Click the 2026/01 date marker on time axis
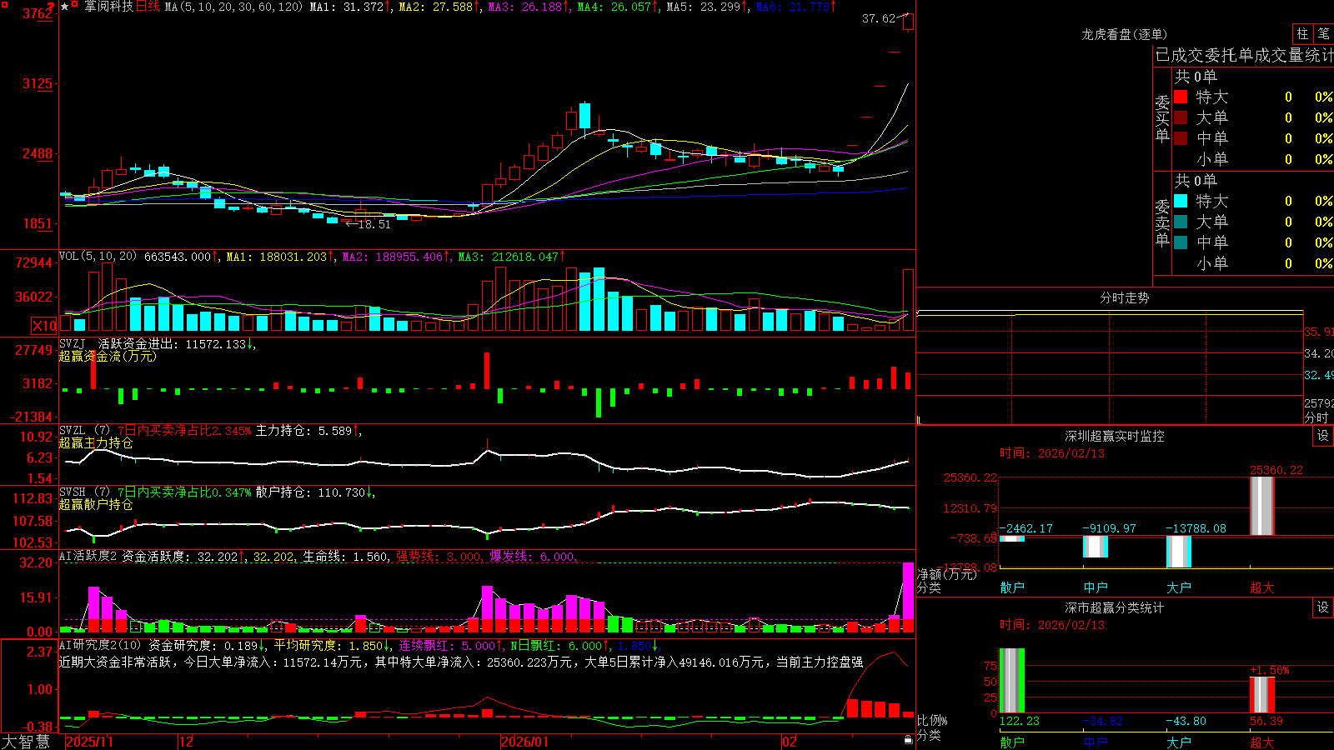 525,742
